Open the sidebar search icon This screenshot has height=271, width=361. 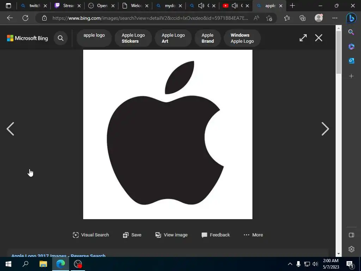pyautogui.click(x=351, y=32)
